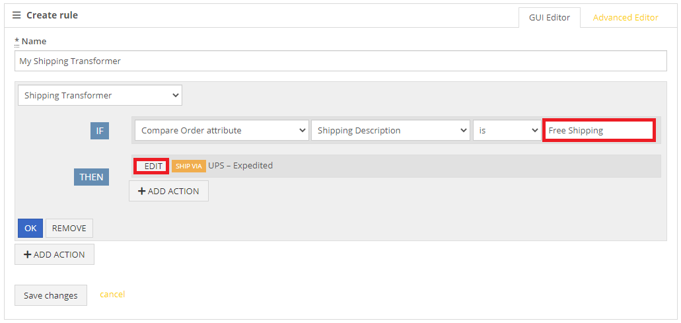Viewport: 681px width, 323px height.
Task: Edit the Ship Via action
Action: click(x=151, y=166)
